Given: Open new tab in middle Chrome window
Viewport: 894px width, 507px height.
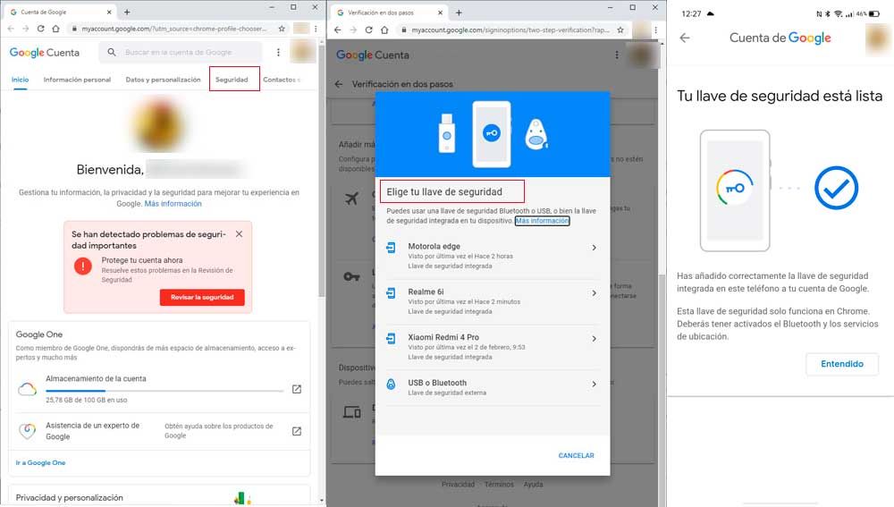Looking at the screenshot, I should [x=459, y=12].
